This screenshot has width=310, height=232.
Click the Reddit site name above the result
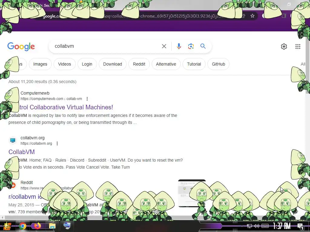click(x=27, y=182)
